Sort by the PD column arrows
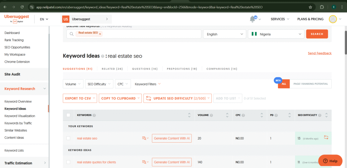 [289, 115]
